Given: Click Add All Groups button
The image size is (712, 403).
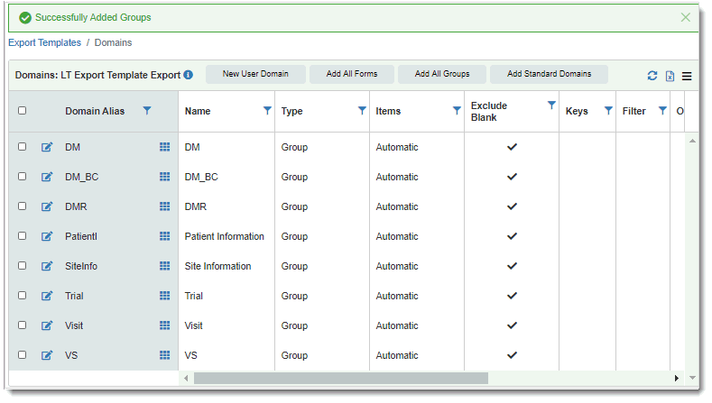Looking at the screenshot, I should pyautogui.click(x=442, y=74).
